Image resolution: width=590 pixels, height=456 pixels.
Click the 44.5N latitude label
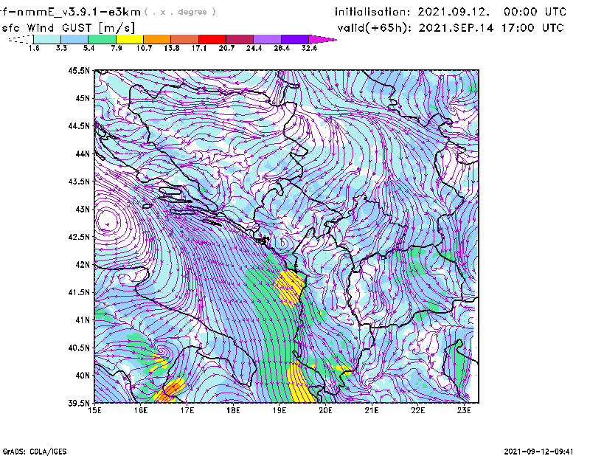click(x=79, y=125)
